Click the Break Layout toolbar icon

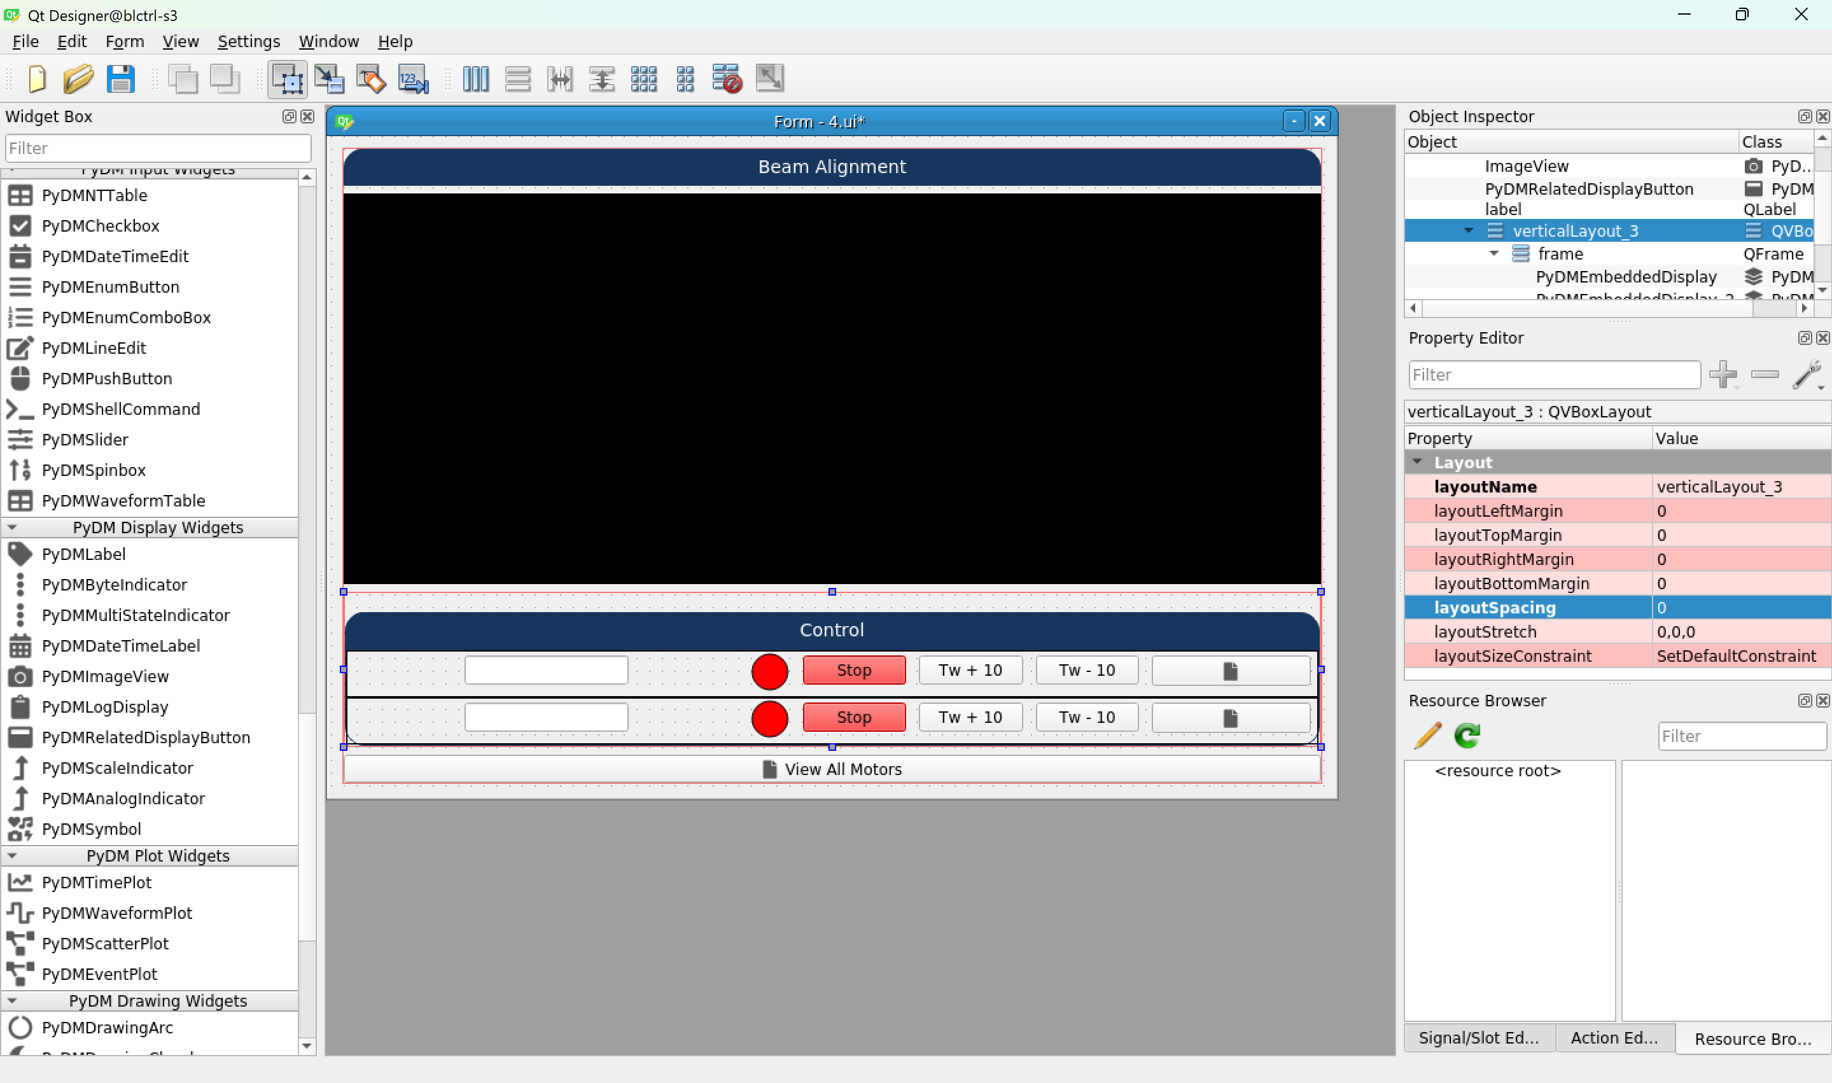[727, 79]
